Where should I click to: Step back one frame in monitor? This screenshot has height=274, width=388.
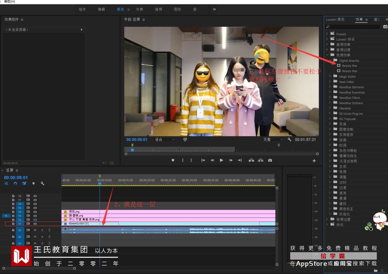click(212, 160)
